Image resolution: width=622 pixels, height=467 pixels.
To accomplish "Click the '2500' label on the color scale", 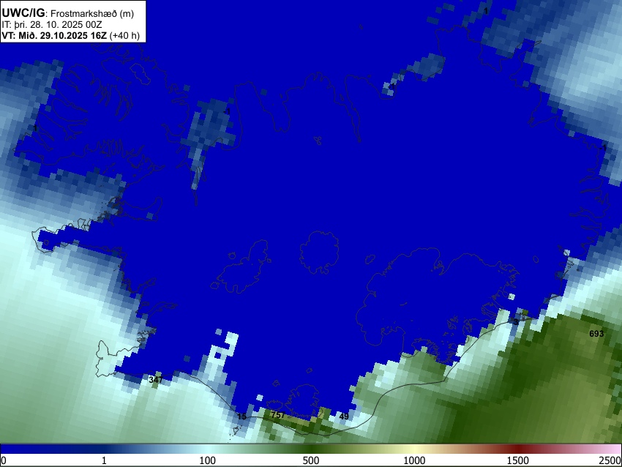I will coord(611,460).
